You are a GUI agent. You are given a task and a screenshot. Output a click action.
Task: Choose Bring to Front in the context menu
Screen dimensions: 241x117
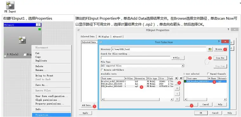(x=52, y=76)
